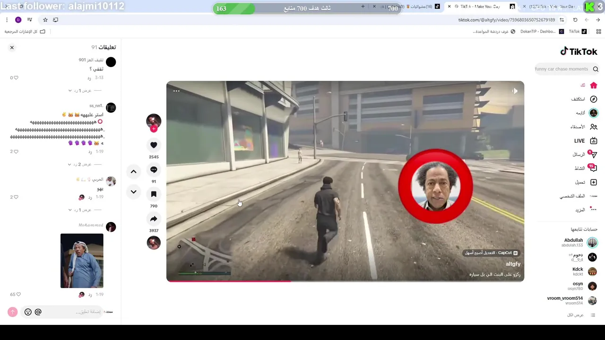The width and height of the screenshot is (605, 340).
Task: Open Friends people icon
Action: click(x=594, y=127)
